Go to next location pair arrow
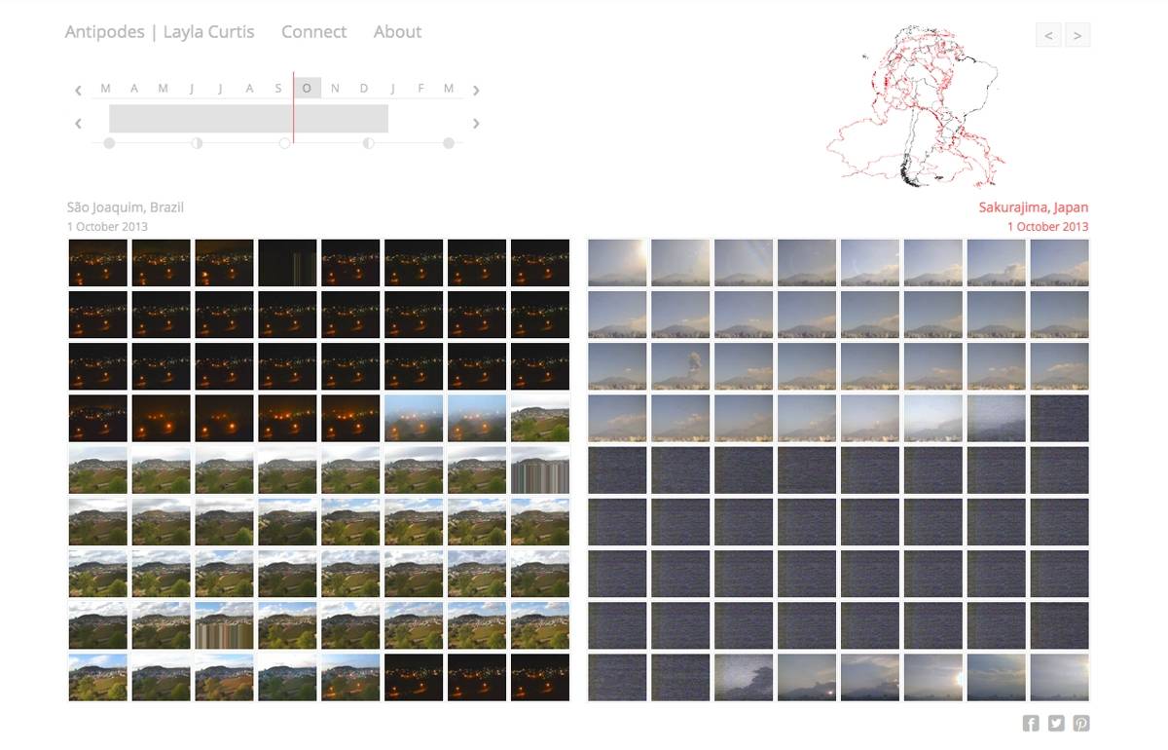The width and height of the screenshot is (1168, 750). (x=1077, y=35)
